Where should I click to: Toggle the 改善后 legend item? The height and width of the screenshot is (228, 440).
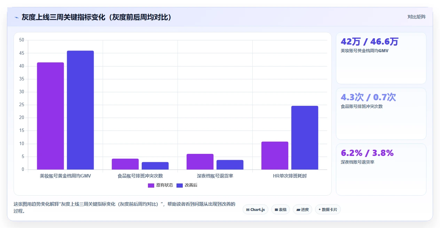tap(187, 185)
